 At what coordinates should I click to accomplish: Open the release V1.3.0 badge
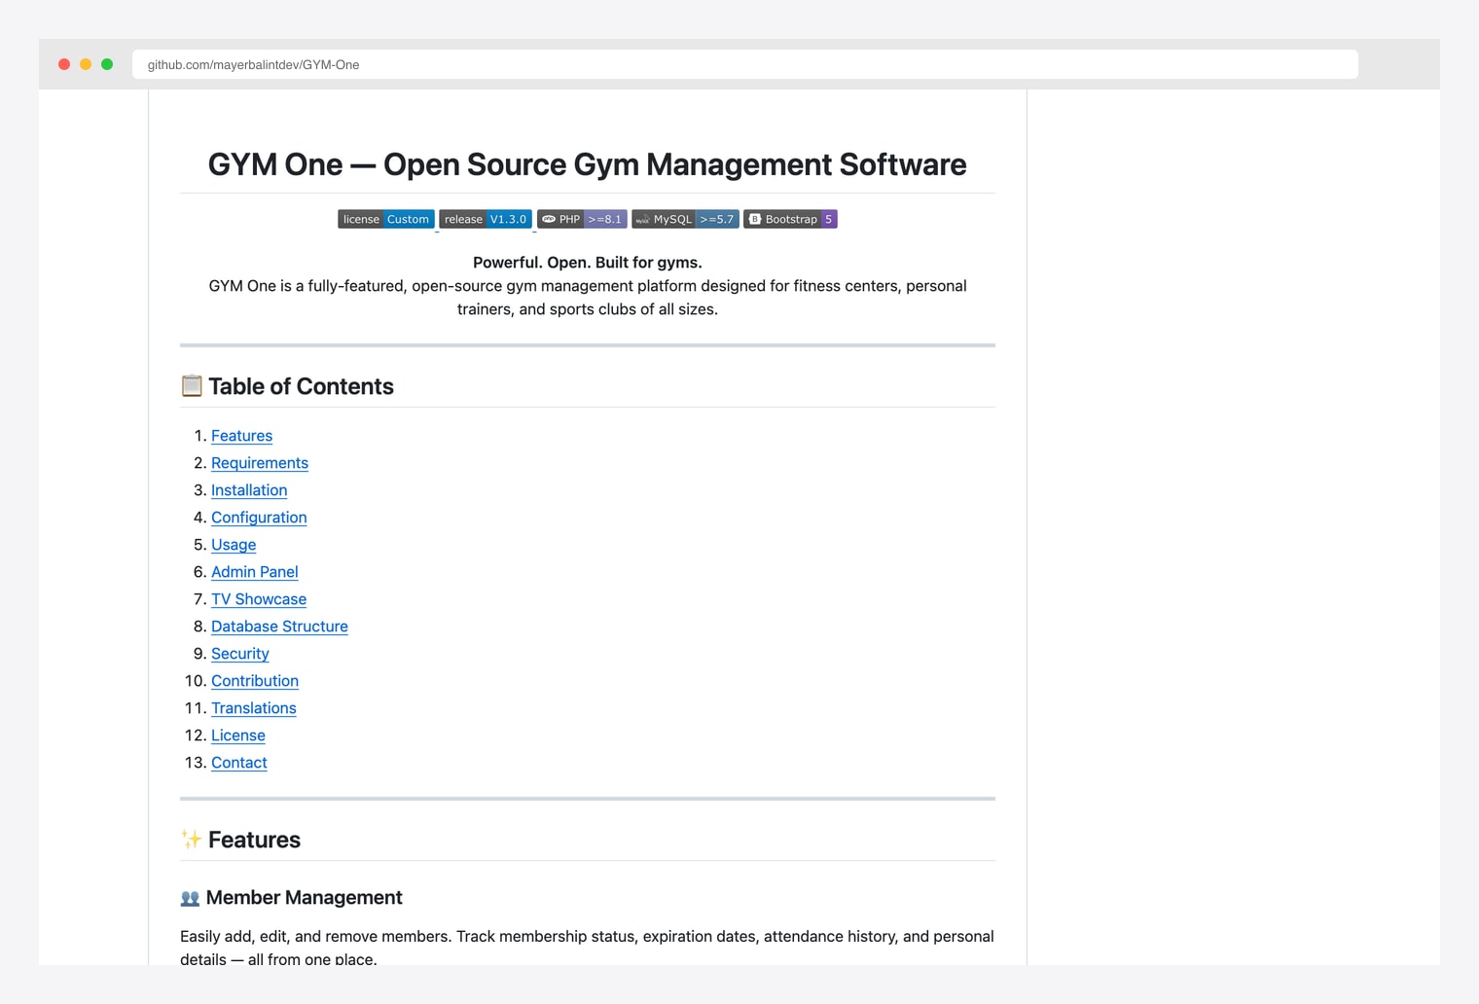[x=486, y=219]
